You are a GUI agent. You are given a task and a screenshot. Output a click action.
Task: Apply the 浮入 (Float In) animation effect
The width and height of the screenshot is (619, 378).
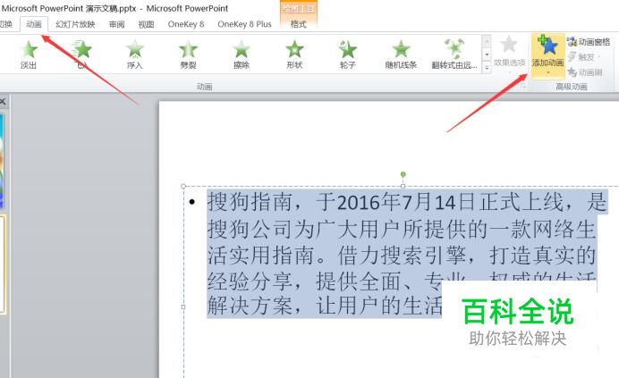tap(134, 55)
